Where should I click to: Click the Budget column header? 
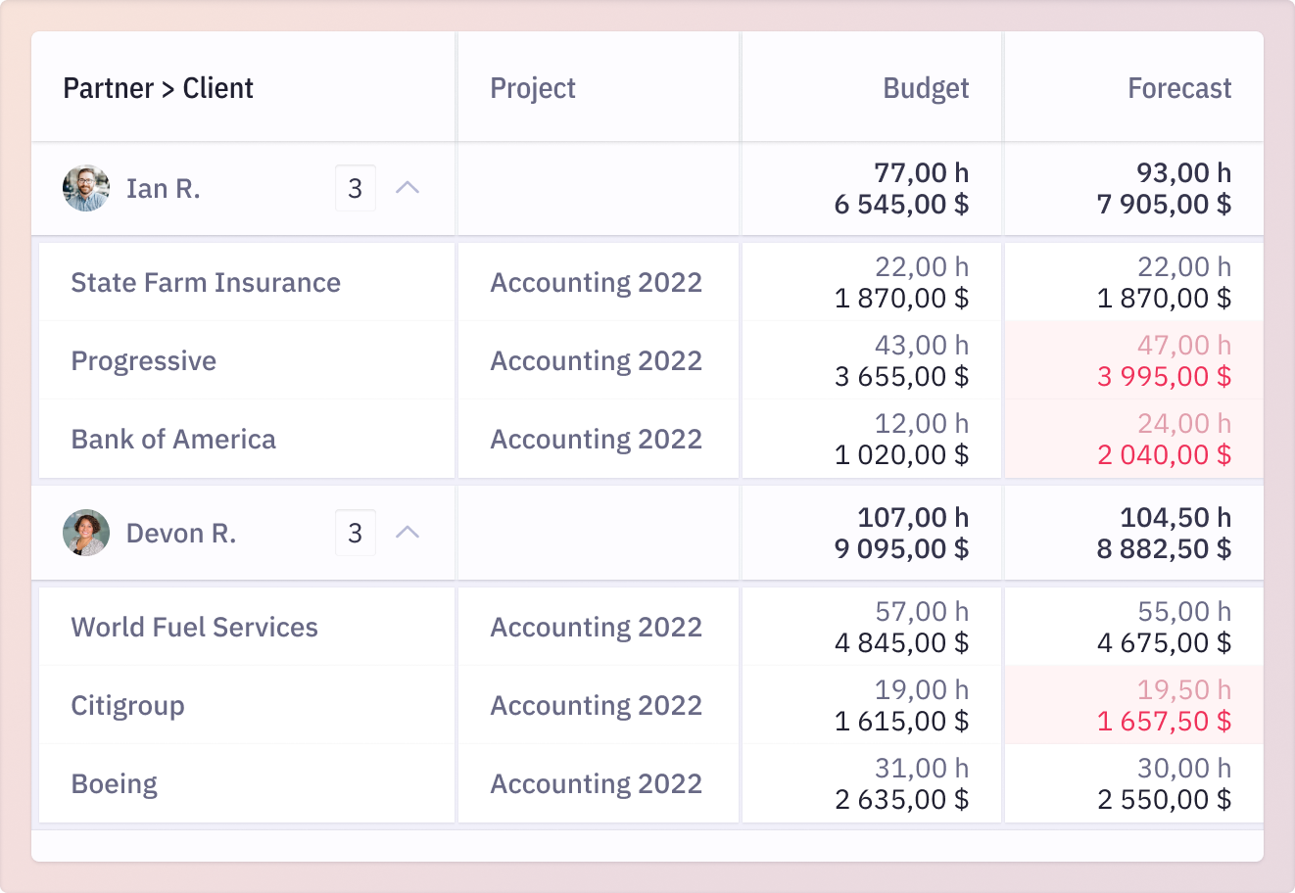pos(926,88)
